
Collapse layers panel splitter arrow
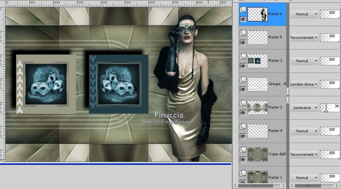coord(288,95)
